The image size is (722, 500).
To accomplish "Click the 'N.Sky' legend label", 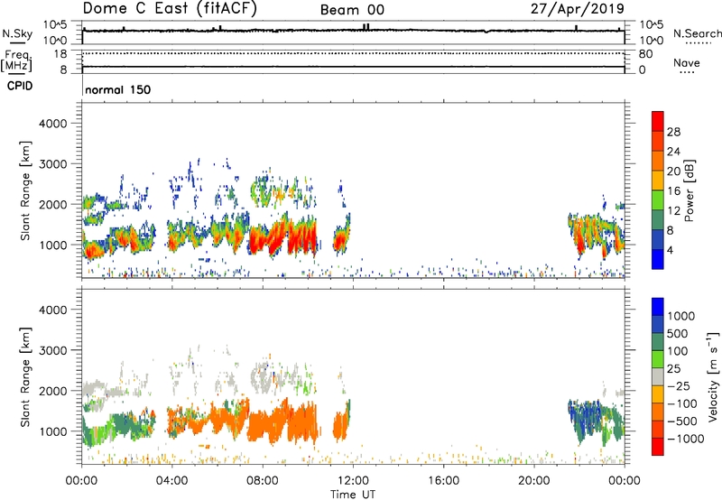I will [17, 33].
